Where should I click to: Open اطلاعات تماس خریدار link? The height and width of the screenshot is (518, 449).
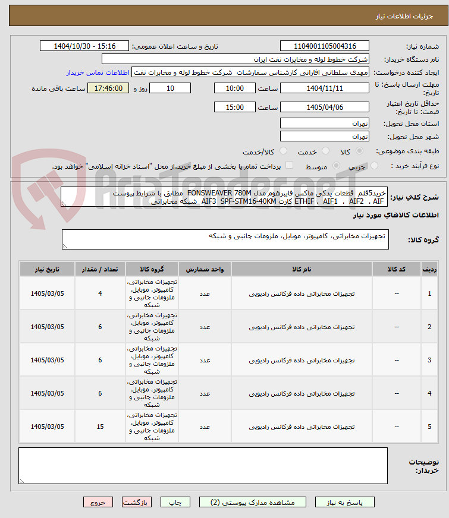click(98, 72)
